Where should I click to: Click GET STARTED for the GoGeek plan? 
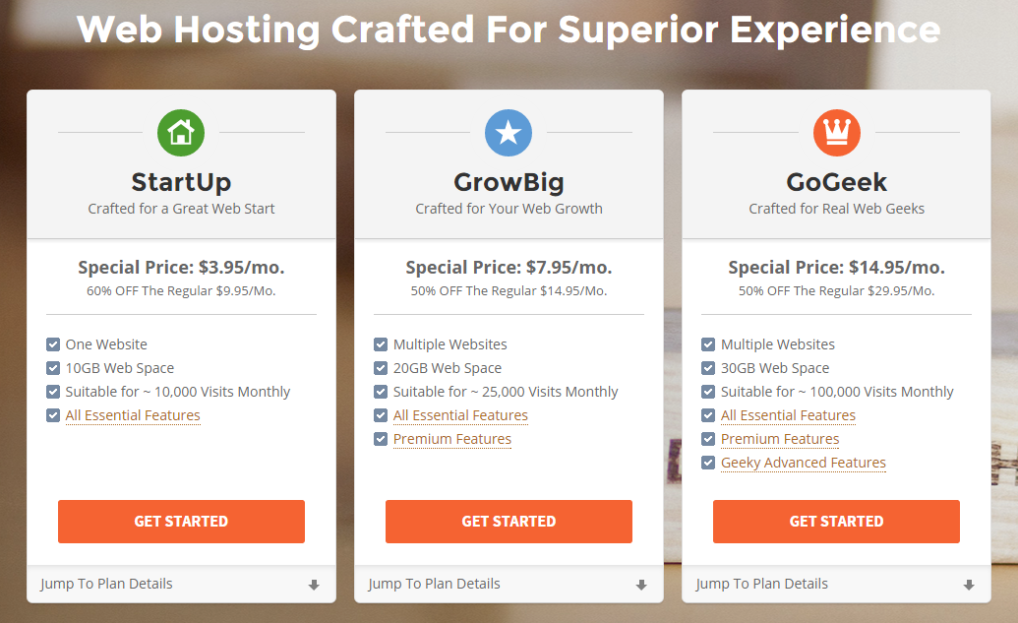tap(836, 522)
